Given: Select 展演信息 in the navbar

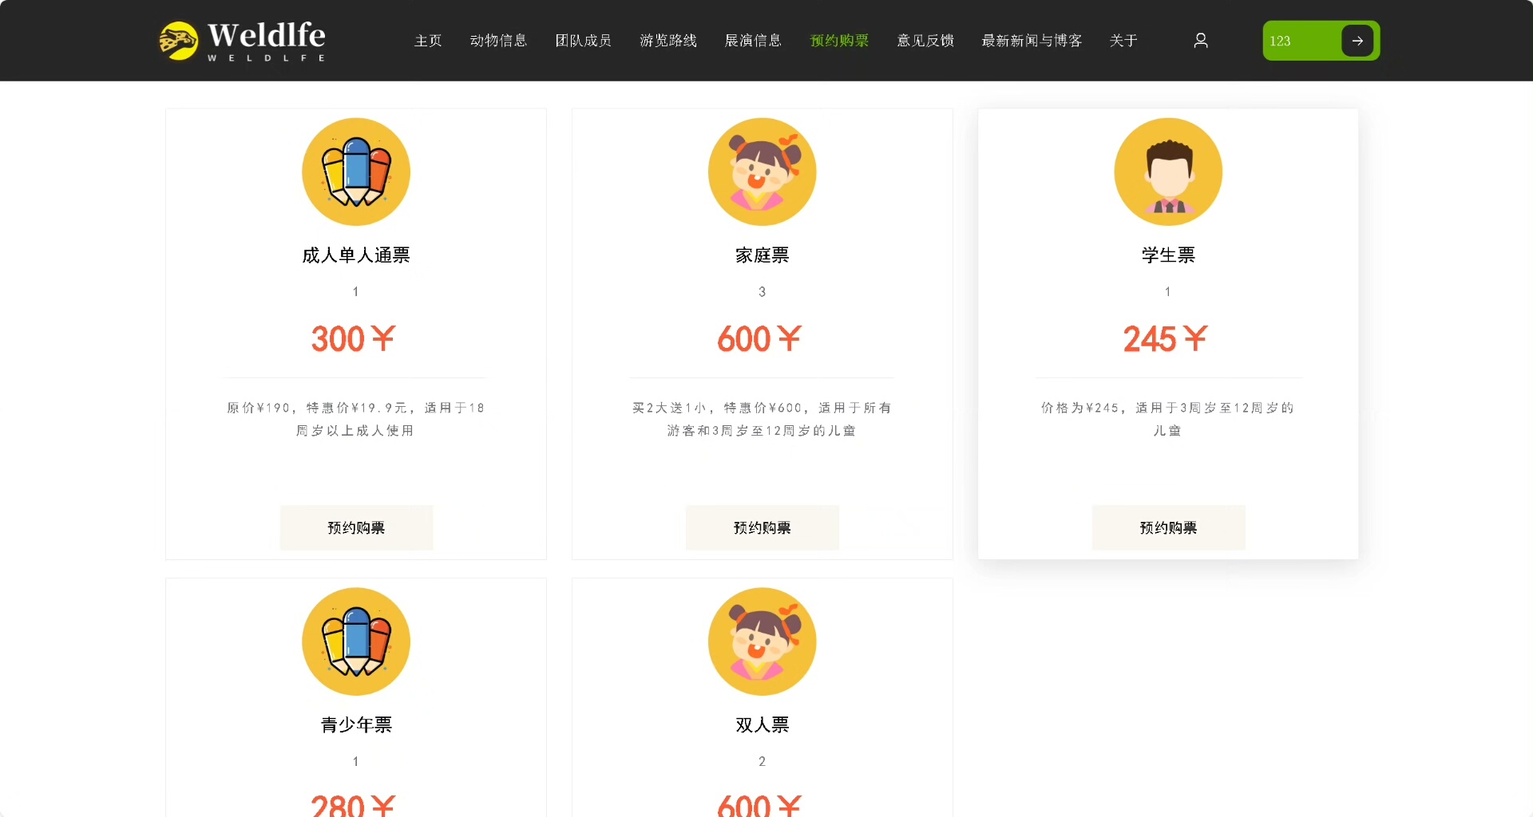Looking at the screenshot, I should click(753, 41).
